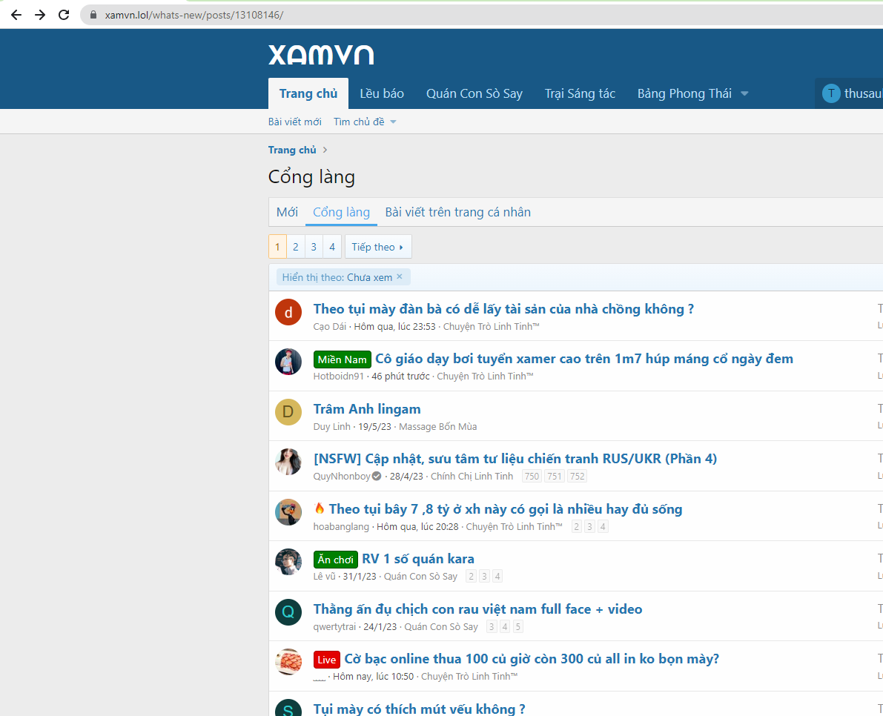Reload the page with the refresh icon
The height and width of the screenshot is (716, 883).
click(x=64, y=15)
